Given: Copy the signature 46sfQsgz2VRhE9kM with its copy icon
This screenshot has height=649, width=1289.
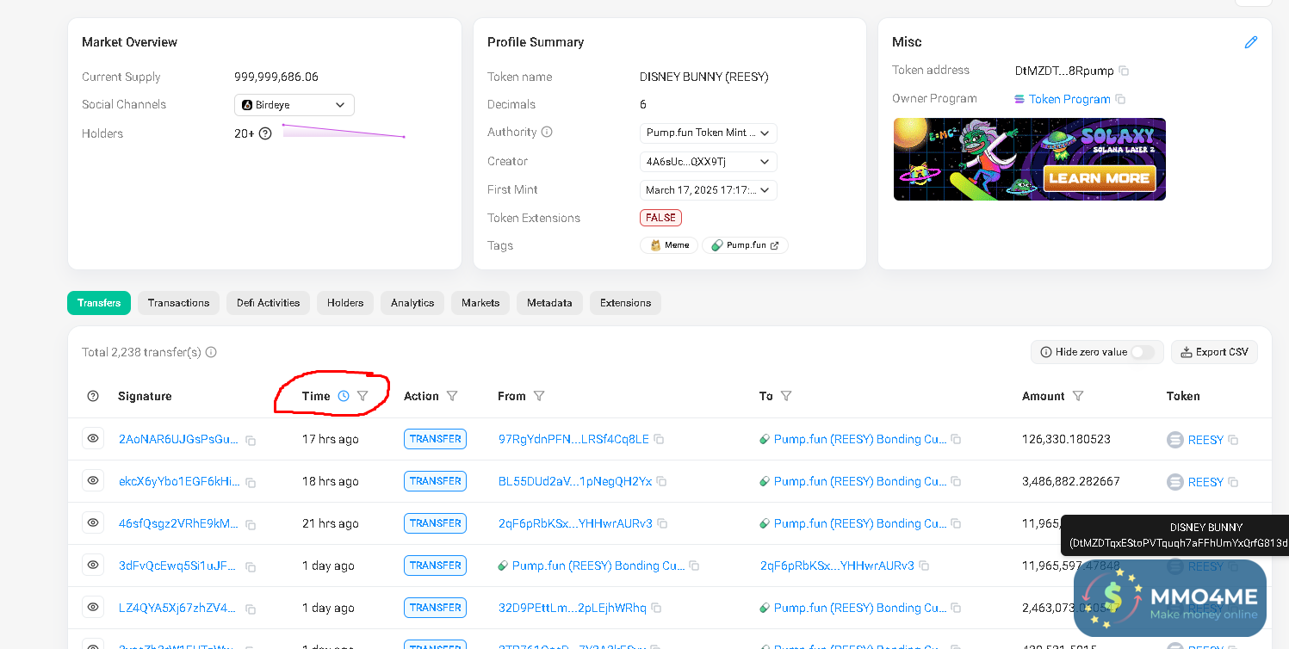Looking at the screenshot, I should pyautogui.click(x=251, y=525).
